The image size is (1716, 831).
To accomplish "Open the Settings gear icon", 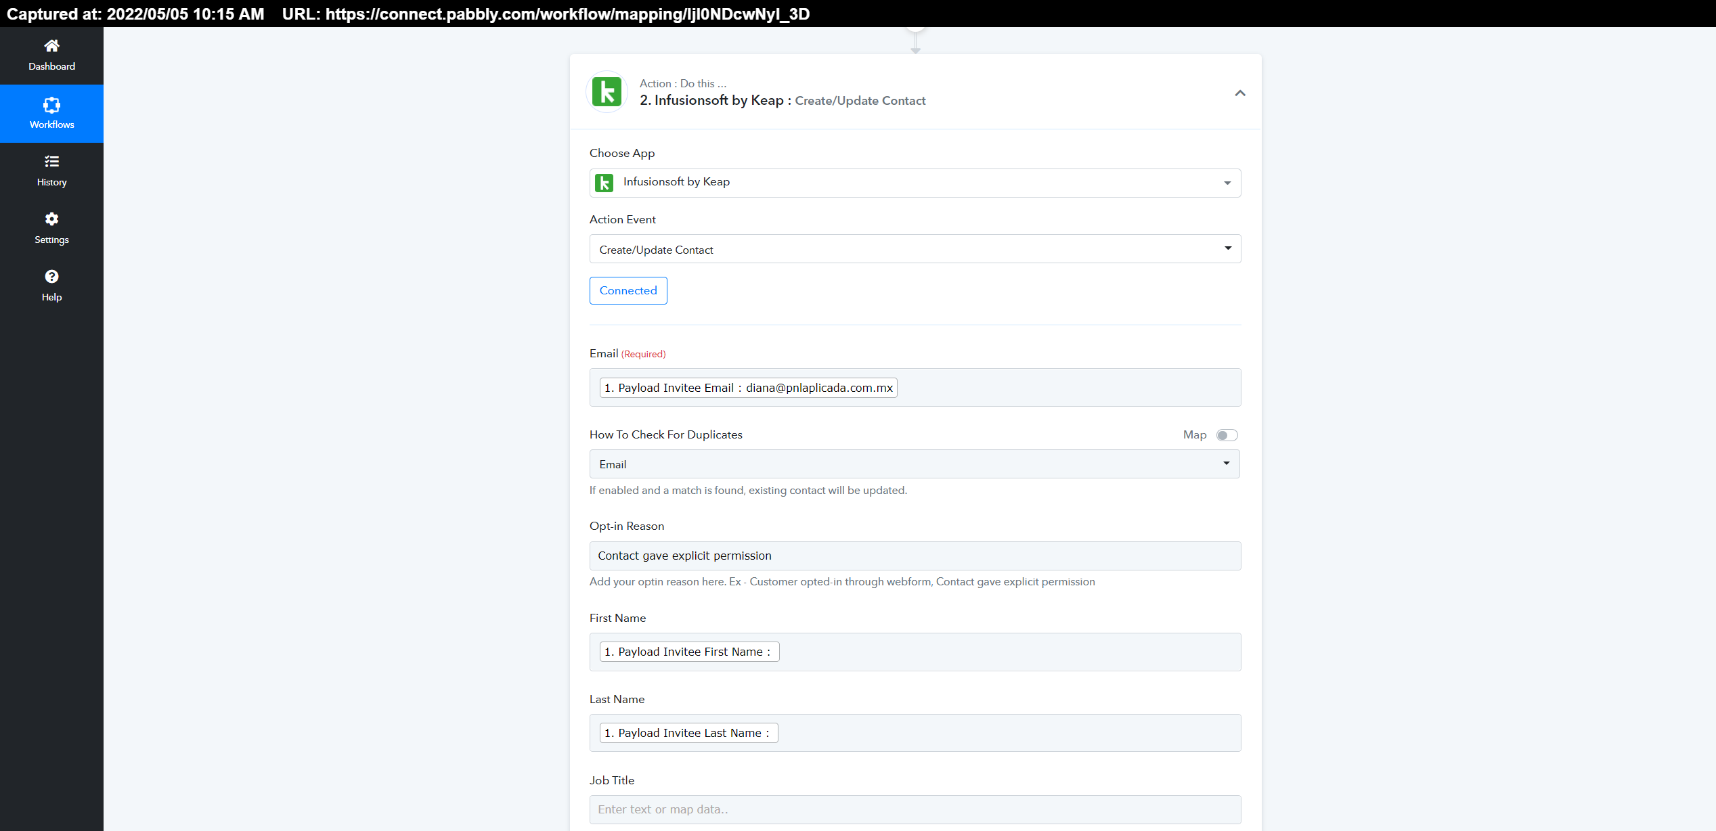I will (51, 219).
